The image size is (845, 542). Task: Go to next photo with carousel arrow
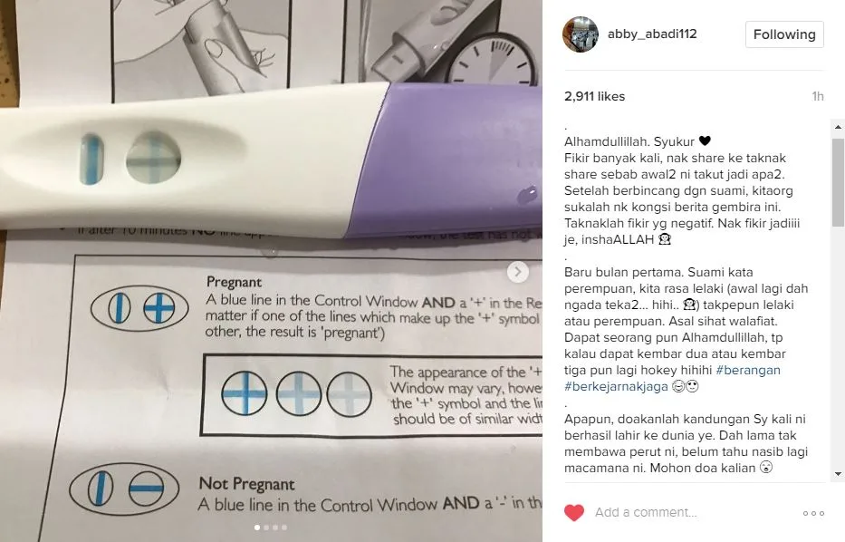(x=518, y=272)
